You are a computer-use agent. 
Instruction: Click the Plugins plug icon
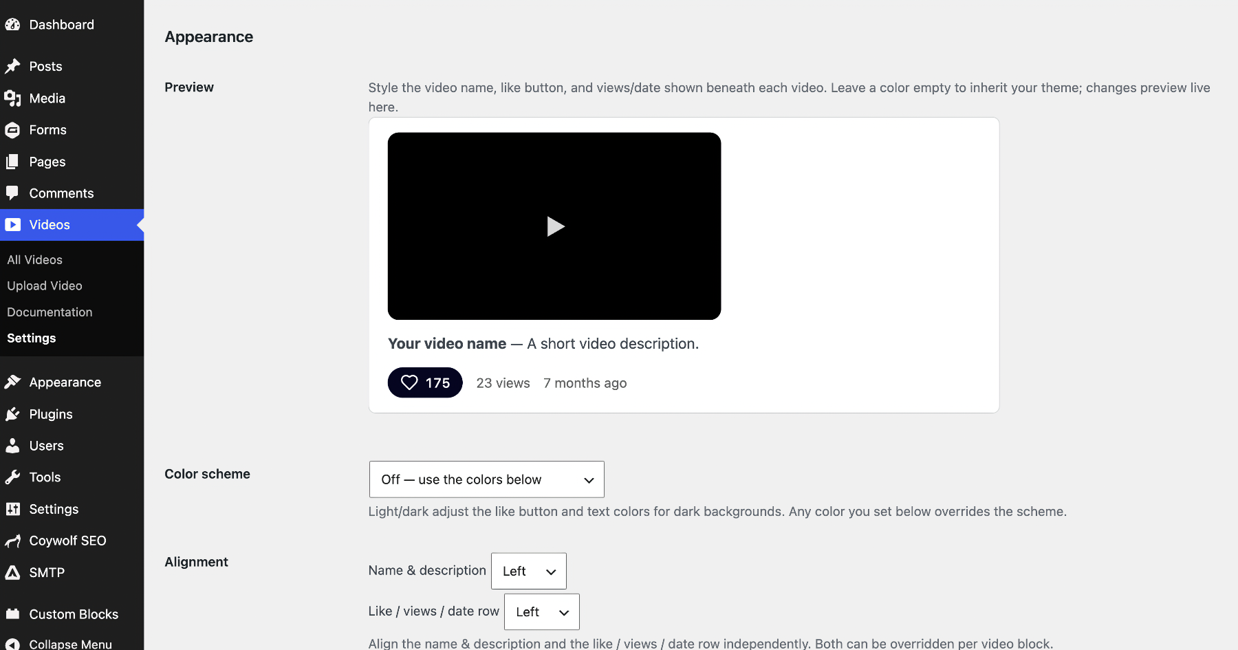12,414
